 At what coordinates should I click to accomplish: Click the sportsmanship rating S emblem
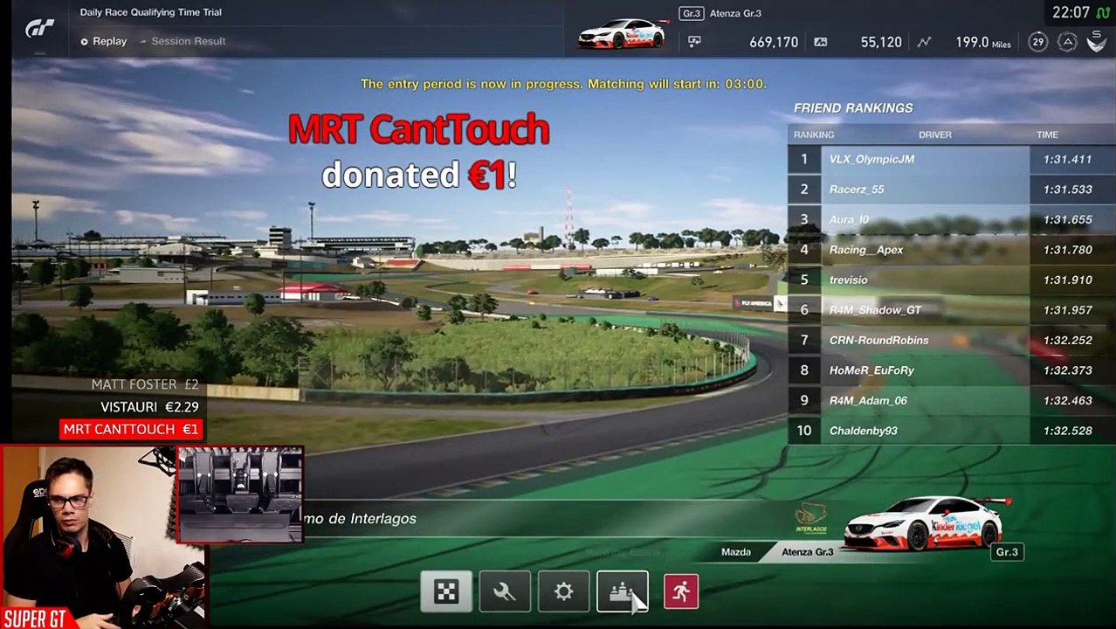coord(1097,41)
